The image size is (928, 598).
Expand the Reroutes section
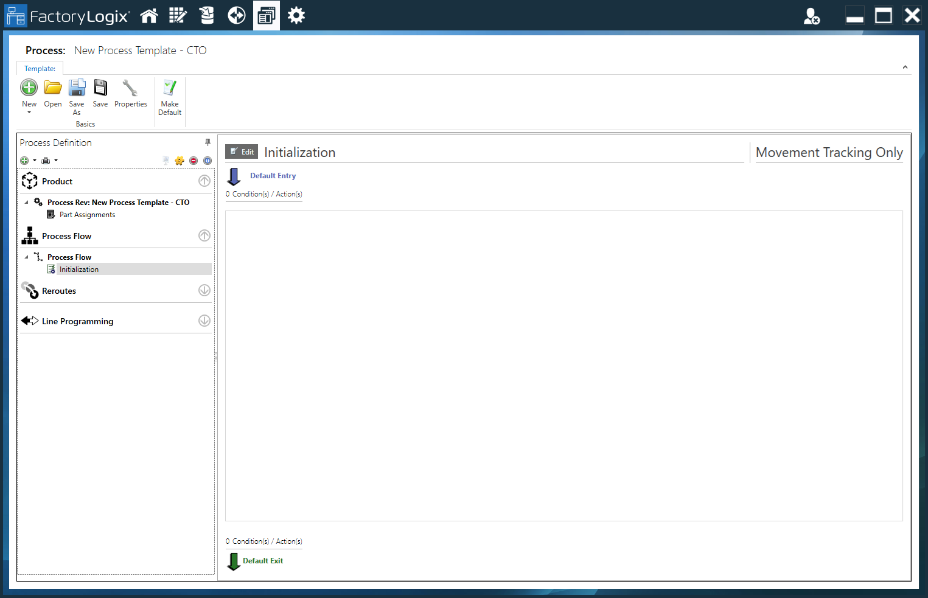pyautogui.click(x=204, y=290)
